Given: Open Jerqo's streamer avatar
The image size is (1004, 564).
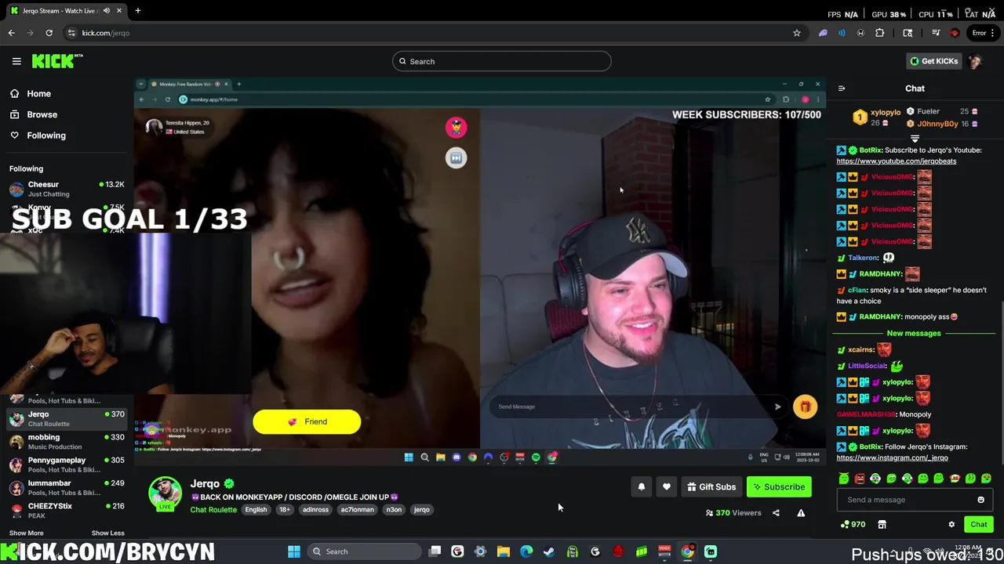Looking at the screenshot, I should click(x=165, y=493).
